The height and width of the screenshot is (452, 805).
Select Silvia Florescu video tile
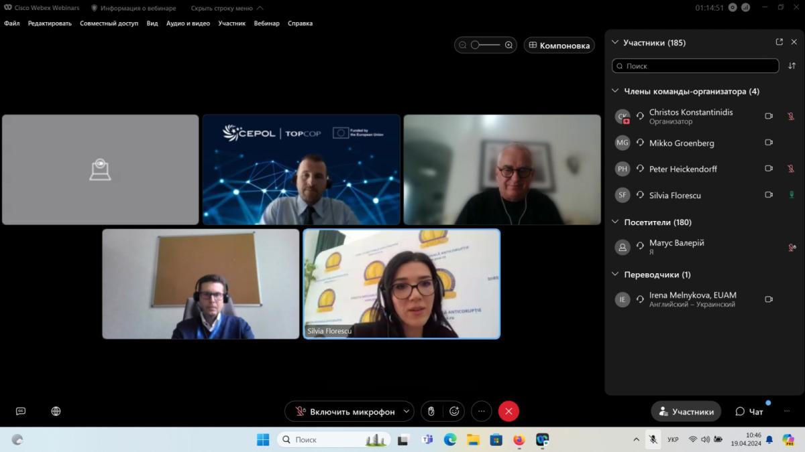click(402, 284)
